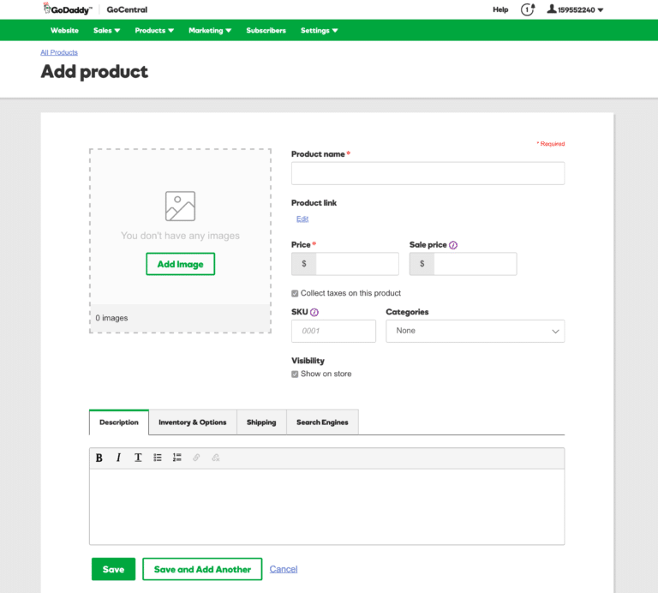The image size is (658, 593).
Task: Click the '* Required' note
Action: tap(551, 144)
